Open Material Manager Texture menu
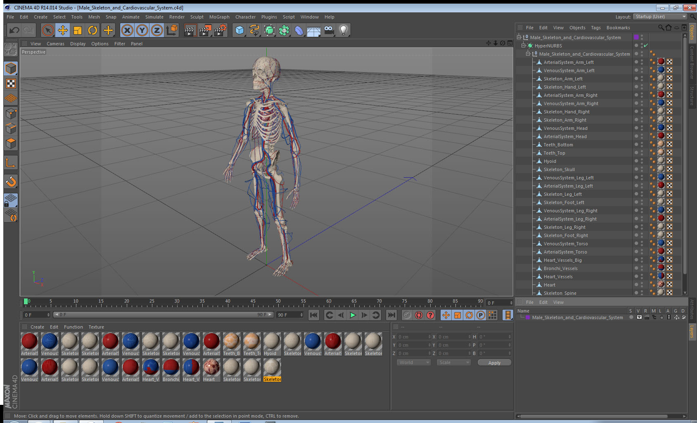 [x=96, y=327]
